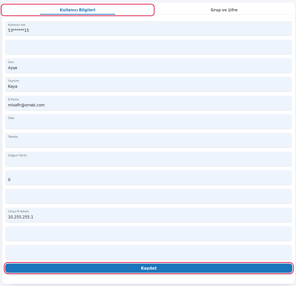Focus the Cihaz IP Adresi field
This screenshot has height=286, width=296.
149,215
